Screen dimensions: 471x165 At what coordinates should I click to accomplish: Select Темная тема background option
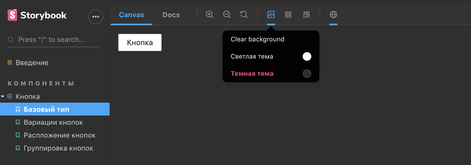pos(271,74)
